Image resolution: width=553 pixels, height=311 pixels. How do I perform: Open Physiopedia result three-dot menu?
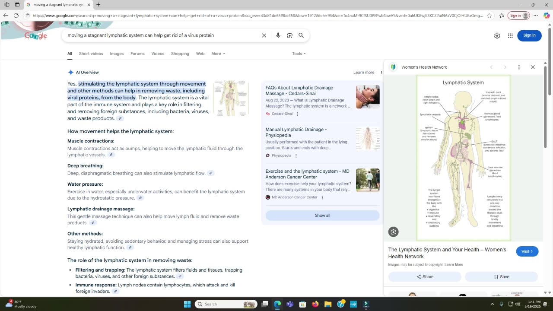pyautogui.click(x=296, y=155)
